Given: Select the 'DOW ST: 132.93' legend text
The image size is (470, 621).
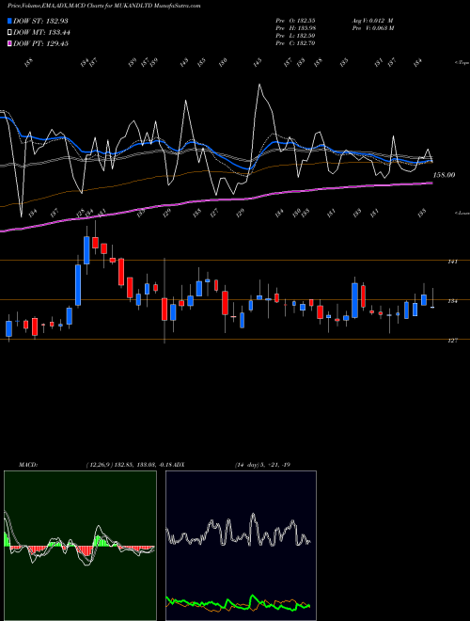Looking at the screenshot, I should [x=40, y=22].
